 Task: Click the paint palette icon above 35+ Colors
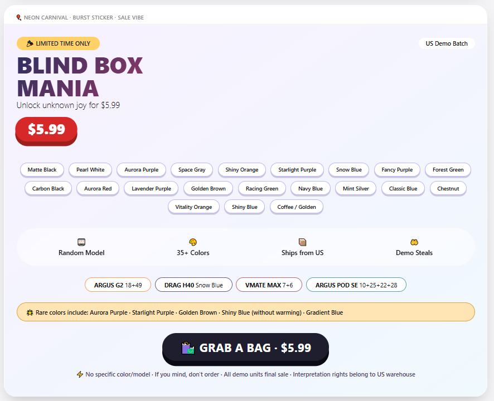pos(193,241)
